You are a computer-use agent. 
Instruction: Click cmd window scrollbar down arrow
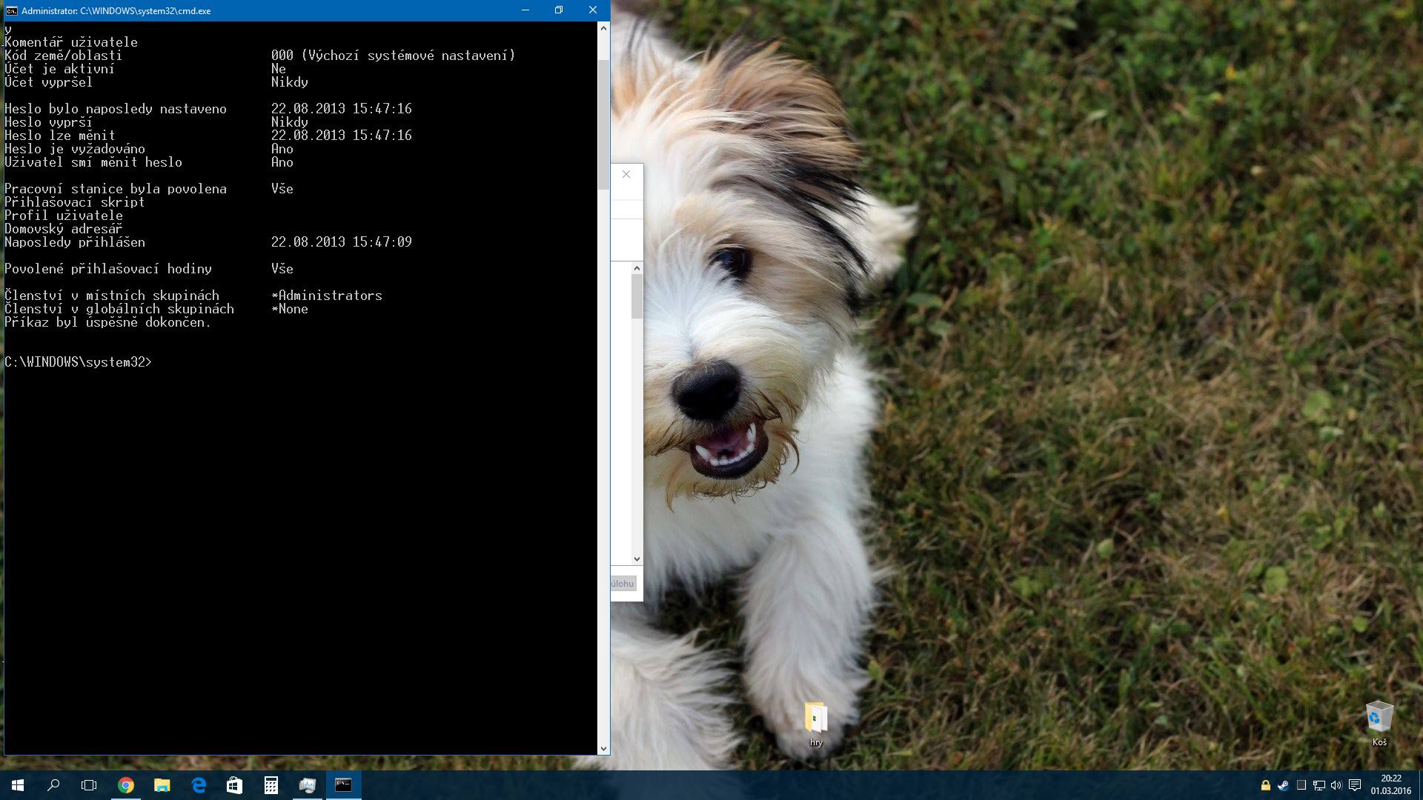(603, 748)
